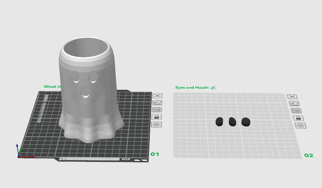Open plate 01 settings hexagon icon
322x188 pixels.
click(x=156, y=125)
